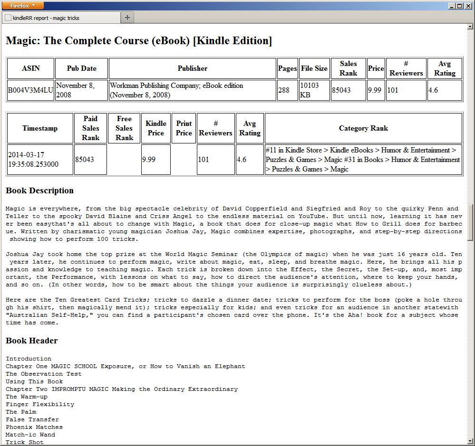Viewport: 475px width, 446px height.
Task: Click the Category Rank header
Action: point(364,128)
